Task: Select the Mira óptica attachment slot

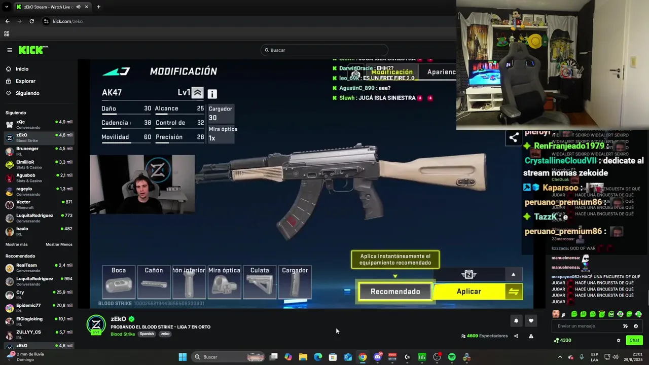Action: 224,282
